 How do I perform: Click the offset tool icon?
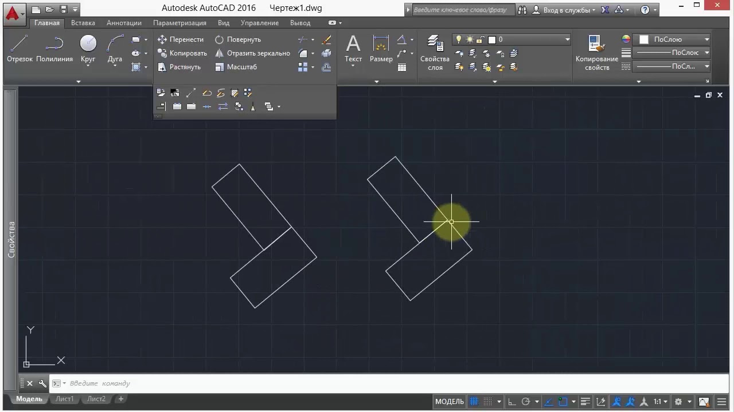coord(327,67)
